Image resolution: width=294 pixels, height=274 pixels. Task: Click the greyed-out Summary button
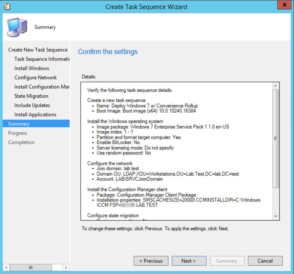click(227, 261)
